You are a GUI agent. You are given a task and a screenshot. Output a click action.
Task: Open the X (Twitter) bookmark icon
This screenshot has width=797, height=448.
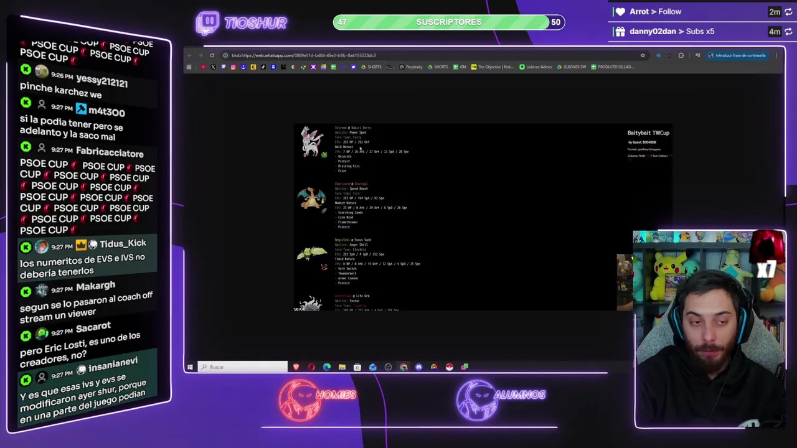click(213, 67)
